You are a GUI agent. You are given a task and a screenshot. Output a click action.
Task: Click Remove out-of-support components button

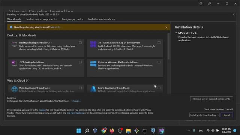click(211, 99)
